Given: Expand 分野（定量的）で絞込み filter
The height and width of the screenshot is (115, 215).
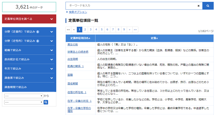Looking at the screenshot, I should tap(29, 32).
